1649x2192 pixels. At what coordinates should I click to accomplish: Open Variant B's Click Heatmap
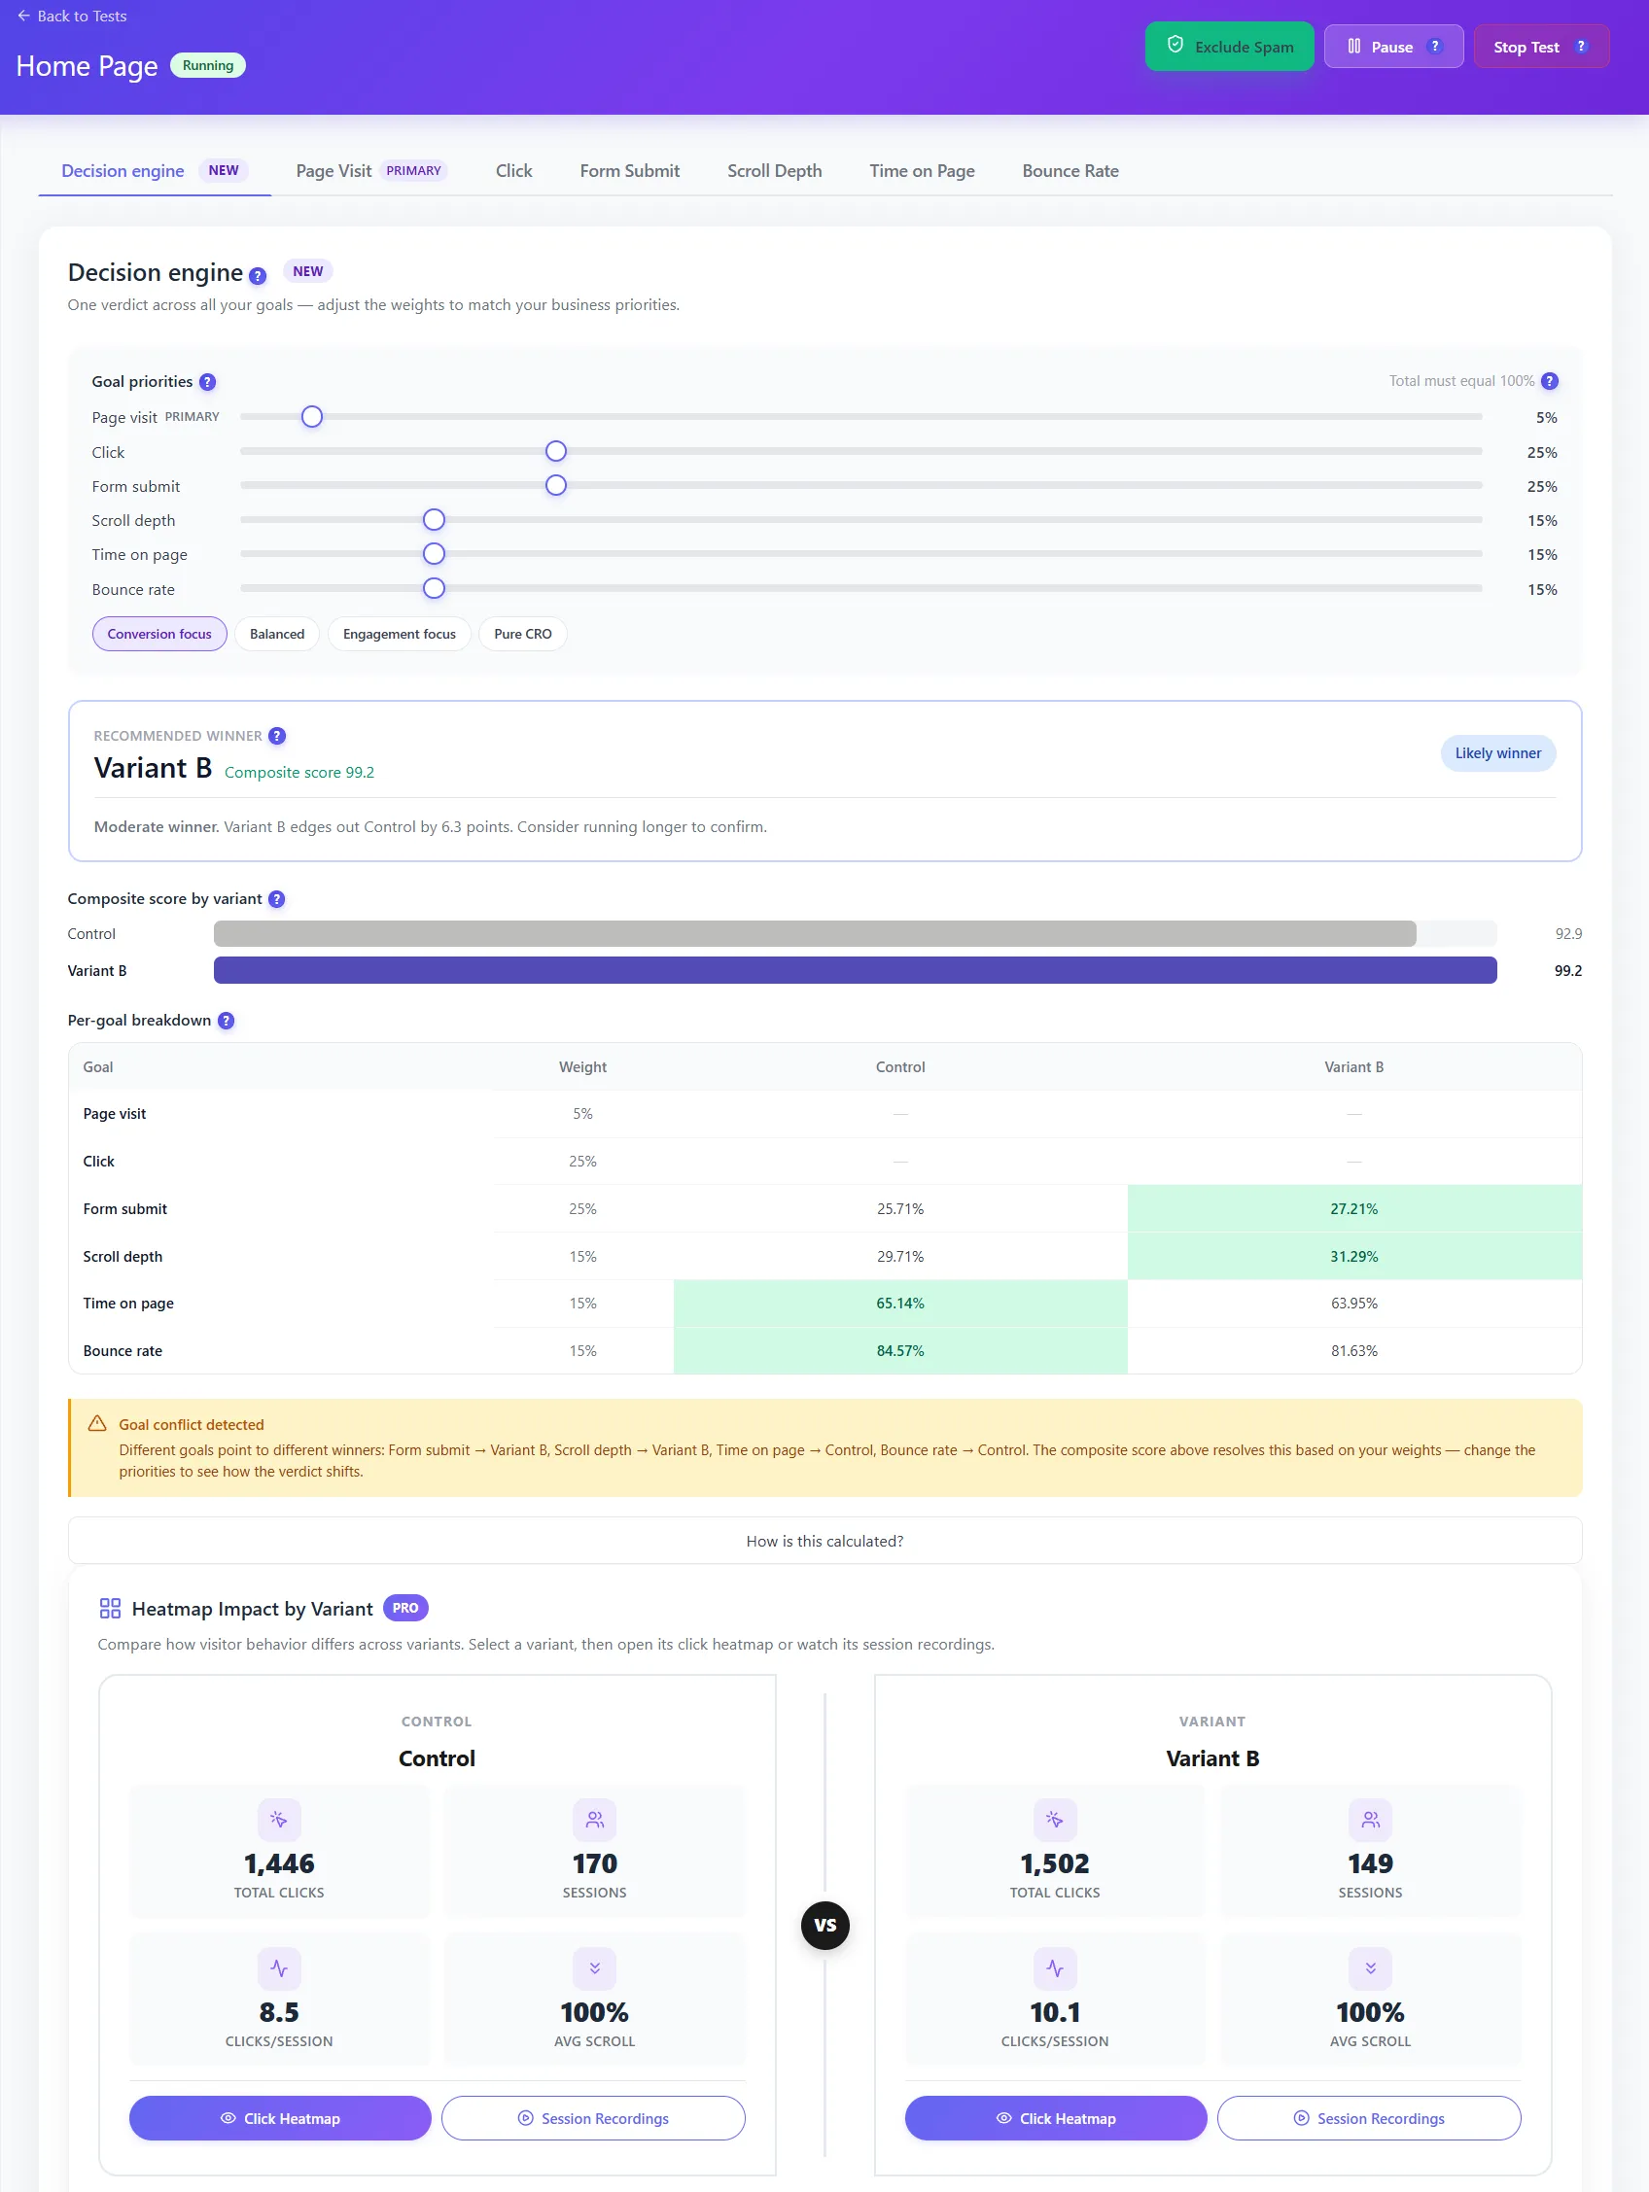[x=1056, y=2118]
